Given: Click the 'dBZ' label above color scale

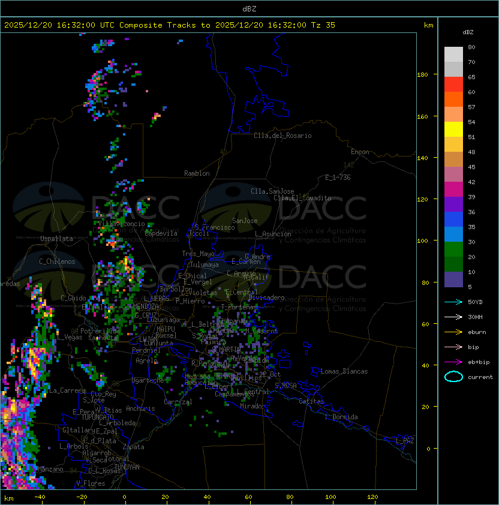Looking at the screenshot, I should coord(468,32).
